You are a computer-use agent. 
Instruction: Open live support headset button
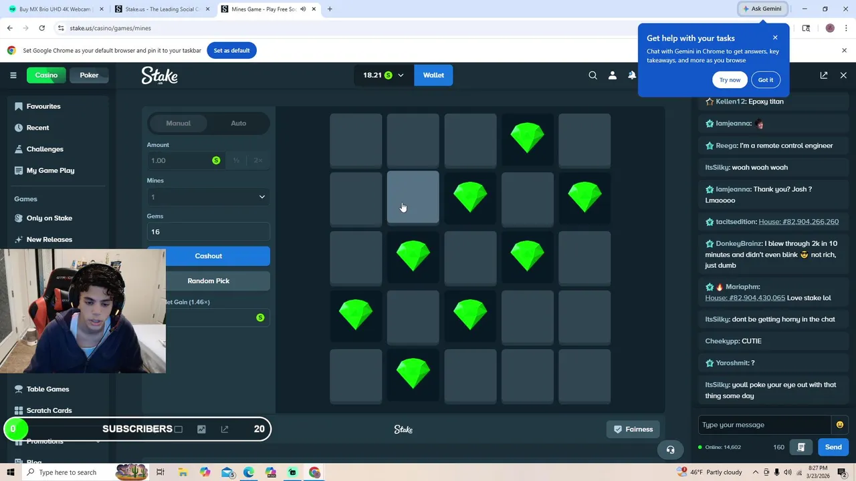pos(670,449)
